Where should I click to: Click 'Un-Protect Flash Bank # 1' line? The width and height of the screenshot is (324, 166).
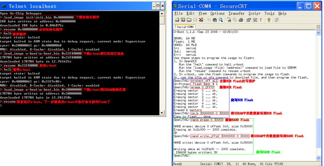click(196, 84)
